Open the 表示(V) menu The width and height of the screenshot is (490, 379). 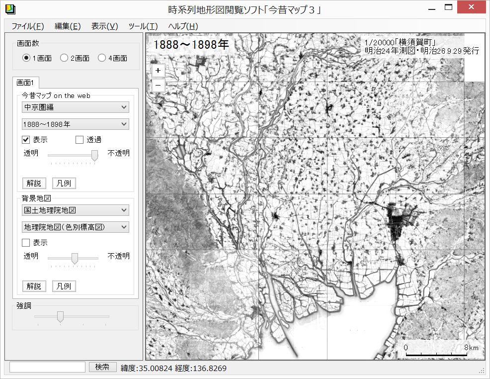click(x=104, y=26)
